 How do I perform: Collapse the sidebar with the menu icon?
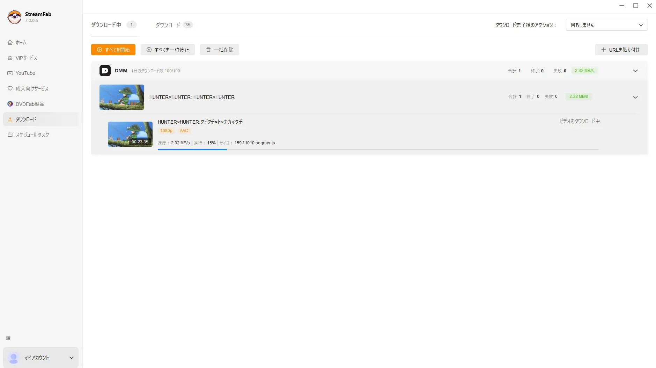[8, 338]
